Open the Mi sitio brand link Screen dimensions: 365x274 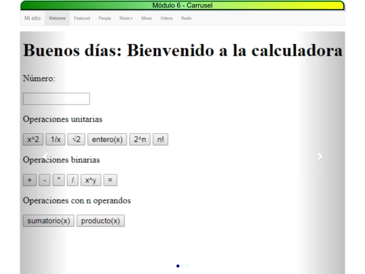tap(32, 18)
